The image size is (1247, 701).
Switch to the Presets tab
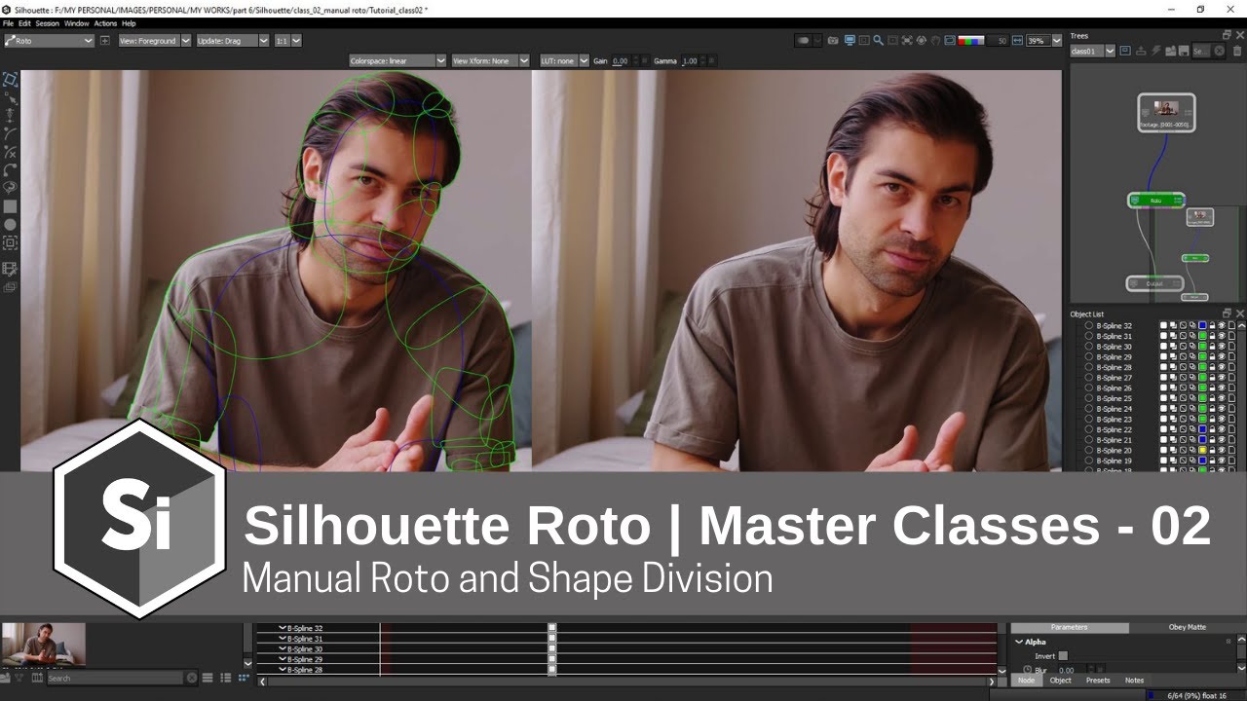pyautogui.click(x=1098, y=681)
